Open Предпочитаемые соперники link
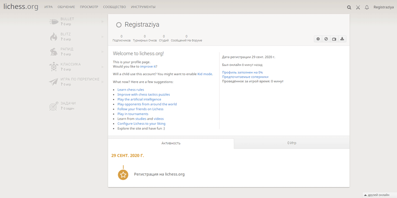The image size is (397, 198). (245, 77)
